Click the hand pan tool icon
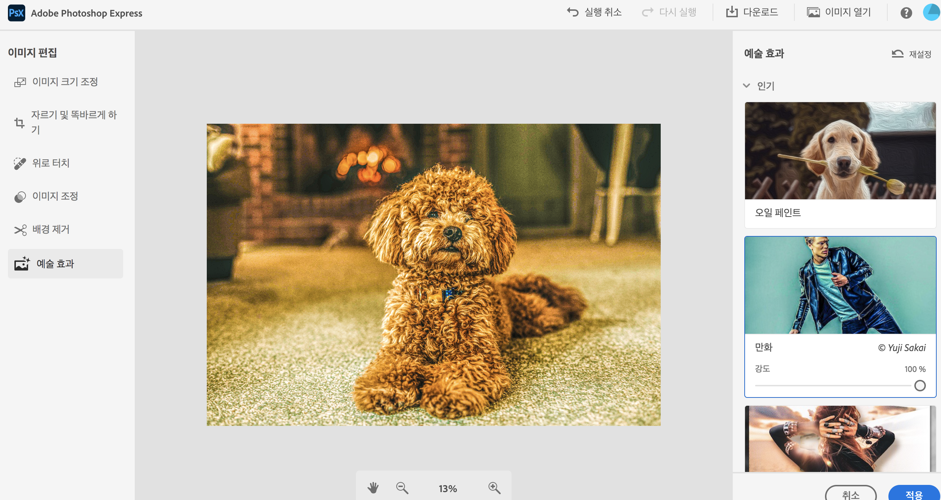 point(373,488)
